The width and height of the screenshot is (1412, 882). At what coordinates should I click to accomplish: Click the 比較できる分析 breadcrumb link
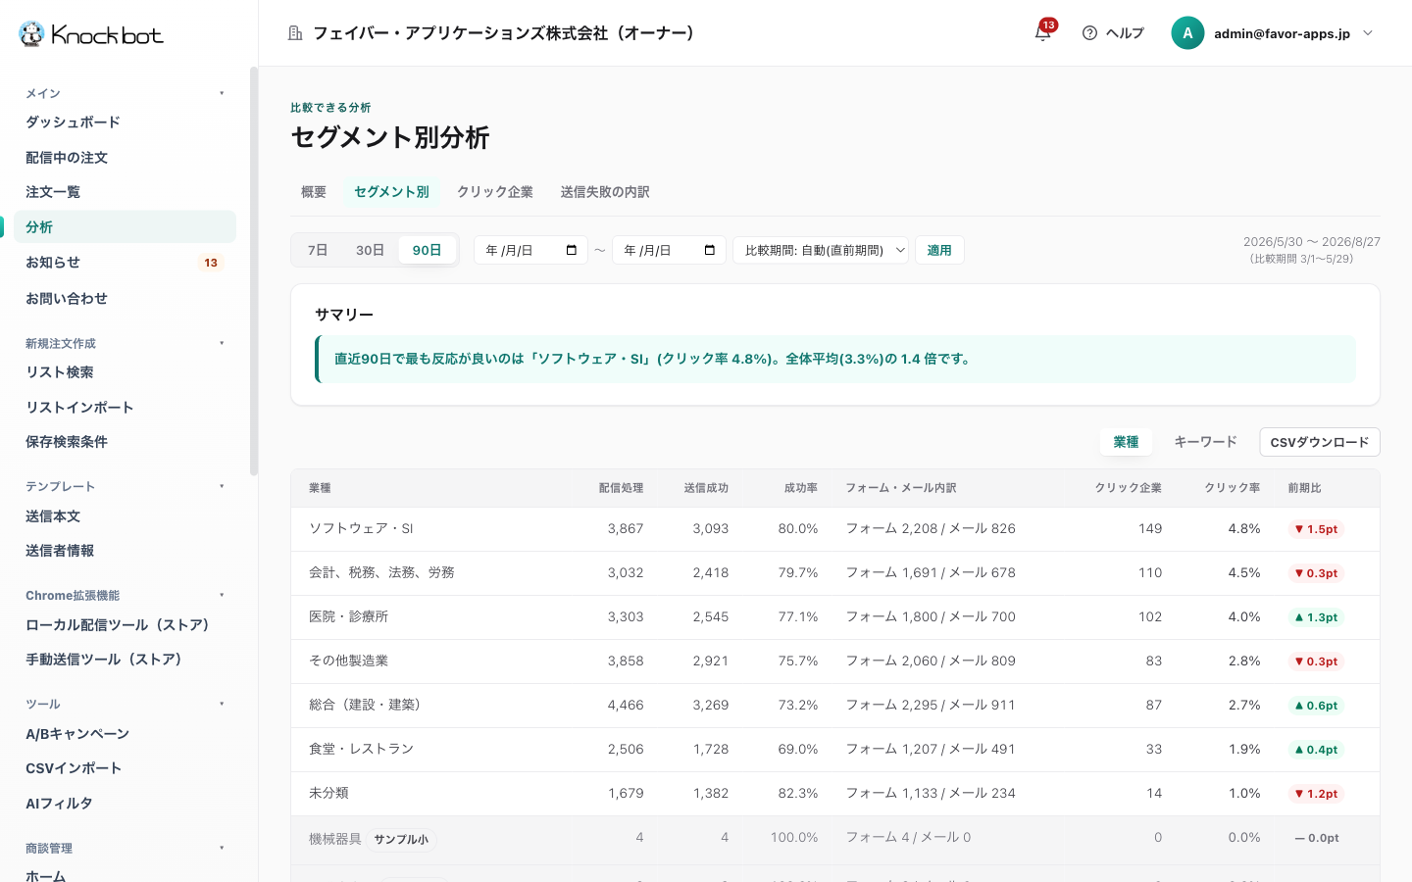pos(330,108)
